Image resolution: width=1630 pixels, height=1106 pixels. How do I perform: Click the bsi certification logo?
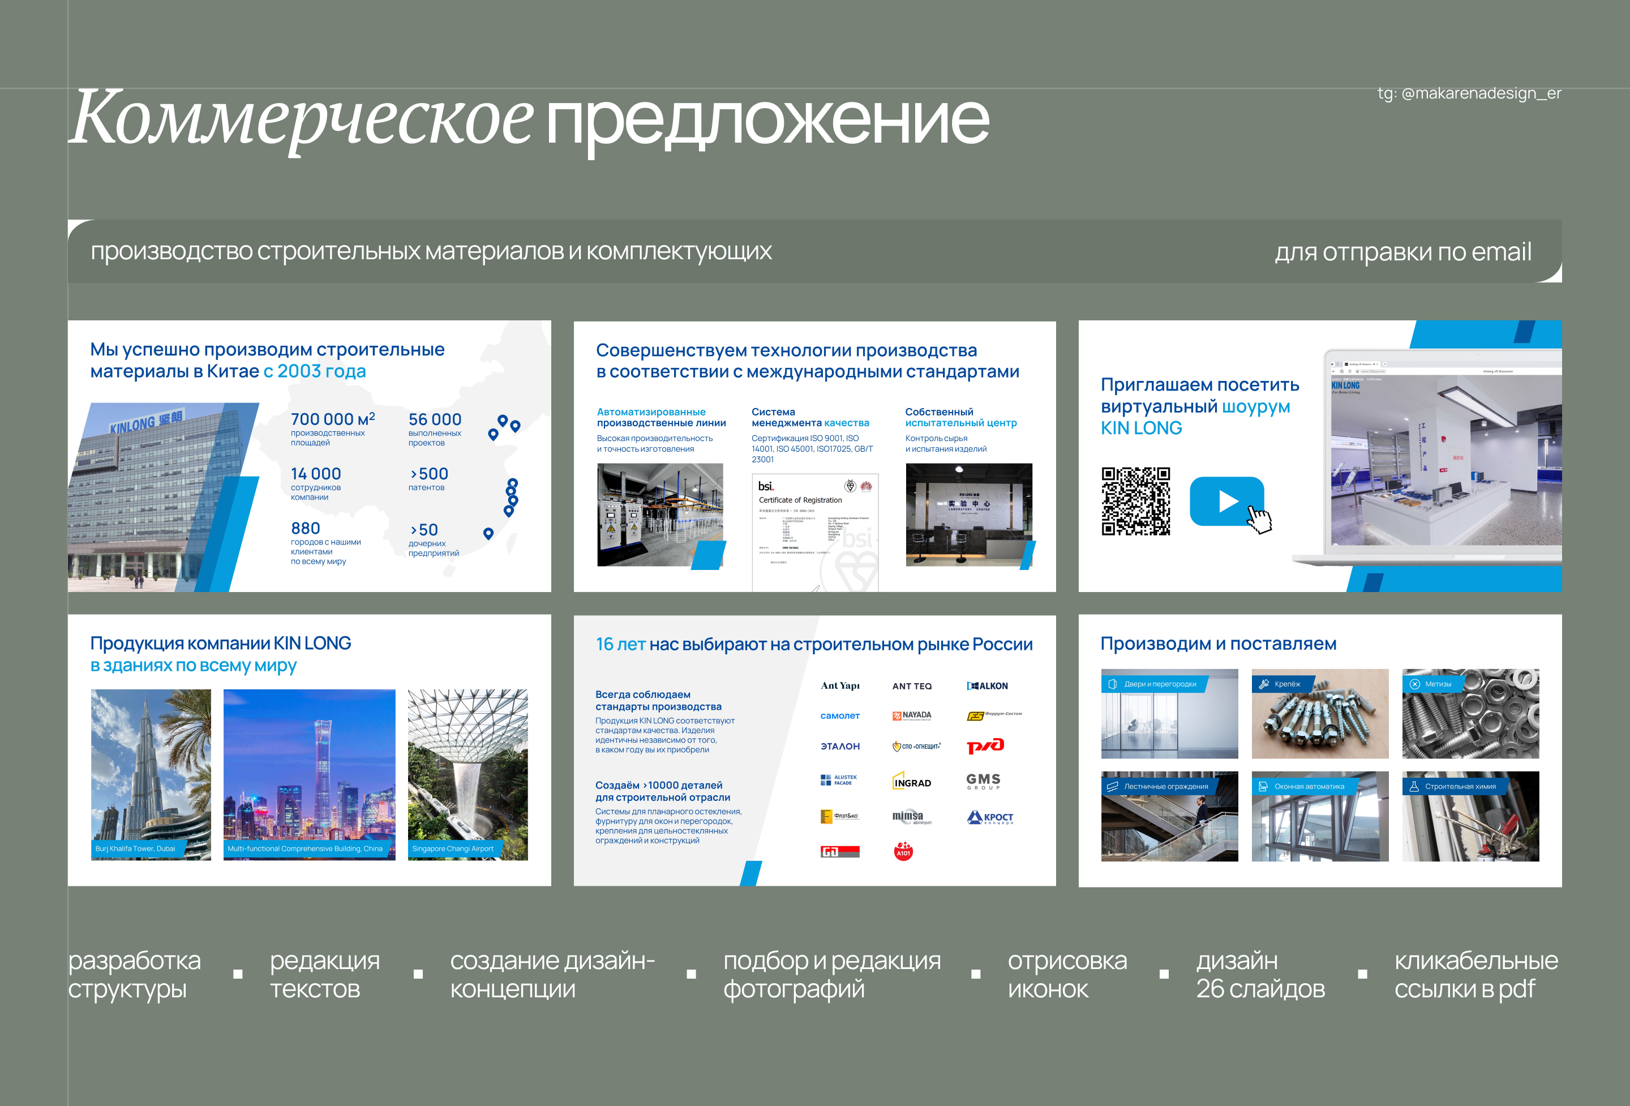(766, 484)
